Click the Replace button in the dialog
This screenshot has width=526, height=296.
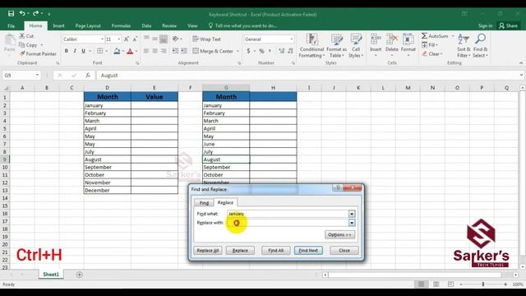click(240, 250)
